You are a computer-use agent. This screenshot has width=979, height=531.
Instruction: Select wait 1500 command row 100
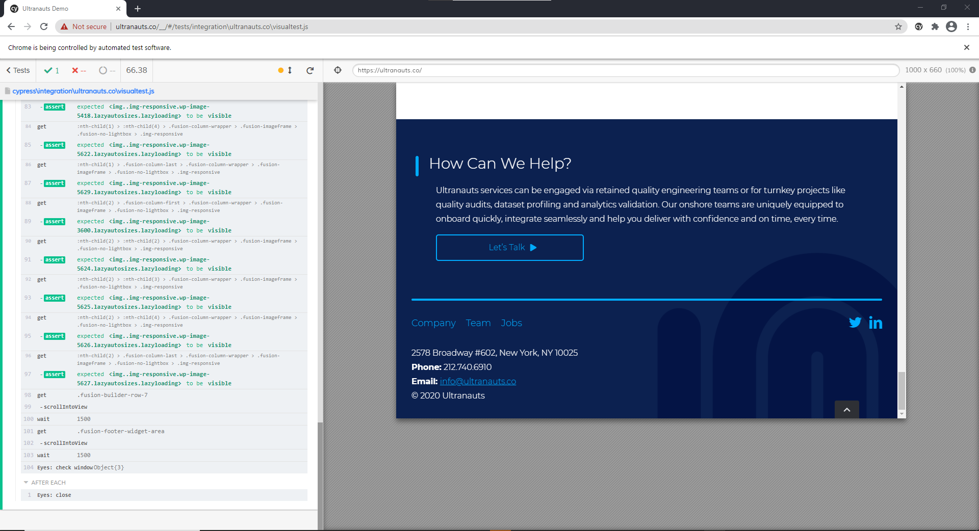[164, 419]
